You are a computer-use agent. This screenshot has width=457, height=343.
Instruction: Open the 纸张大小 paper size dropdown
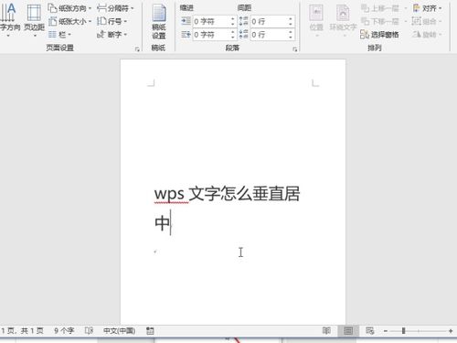click(69, 21)
